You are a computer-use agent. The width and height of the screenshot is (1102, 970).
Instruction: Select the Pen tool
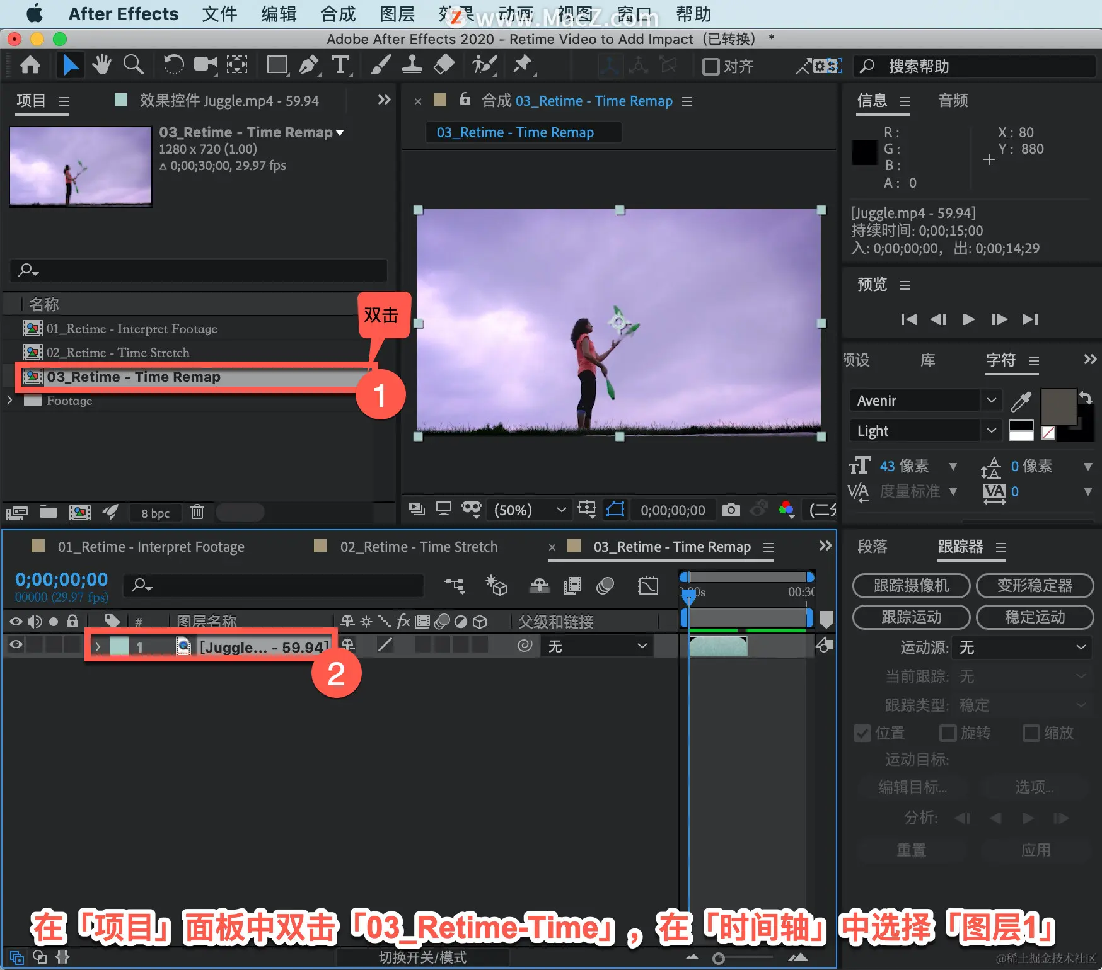[x=309, y=65]
